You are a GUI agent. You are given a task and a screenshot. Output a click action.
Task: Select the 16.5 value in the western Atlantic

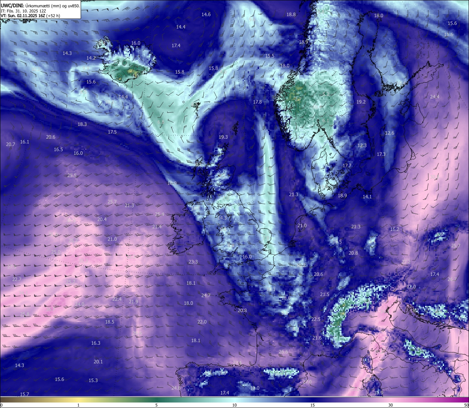(58, 150)
